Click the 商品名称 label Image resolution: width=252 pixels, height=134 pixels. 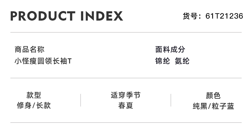tap(29, 49)
